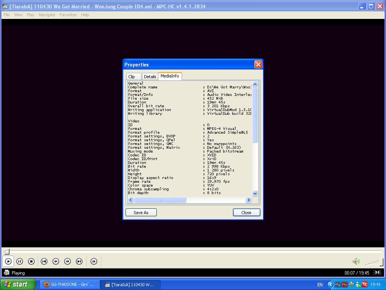Click the '29.970 fps' frame rate value
386x290 pixels.
click(x=218, y=182)
